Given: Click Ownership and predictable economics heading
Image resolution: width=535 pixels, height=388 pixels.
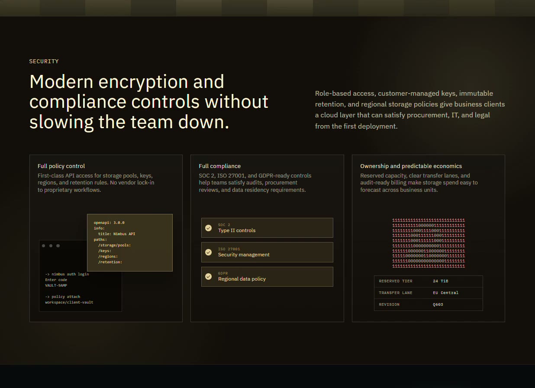Looking at the screenshot, I should pos(411,166).
